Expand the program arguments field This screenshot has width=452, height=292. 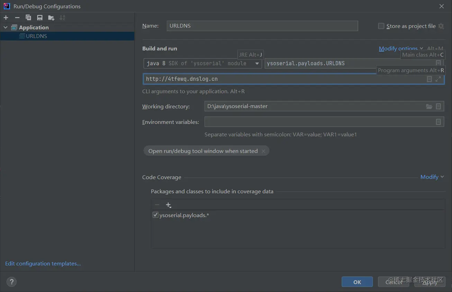coord(438,79)
